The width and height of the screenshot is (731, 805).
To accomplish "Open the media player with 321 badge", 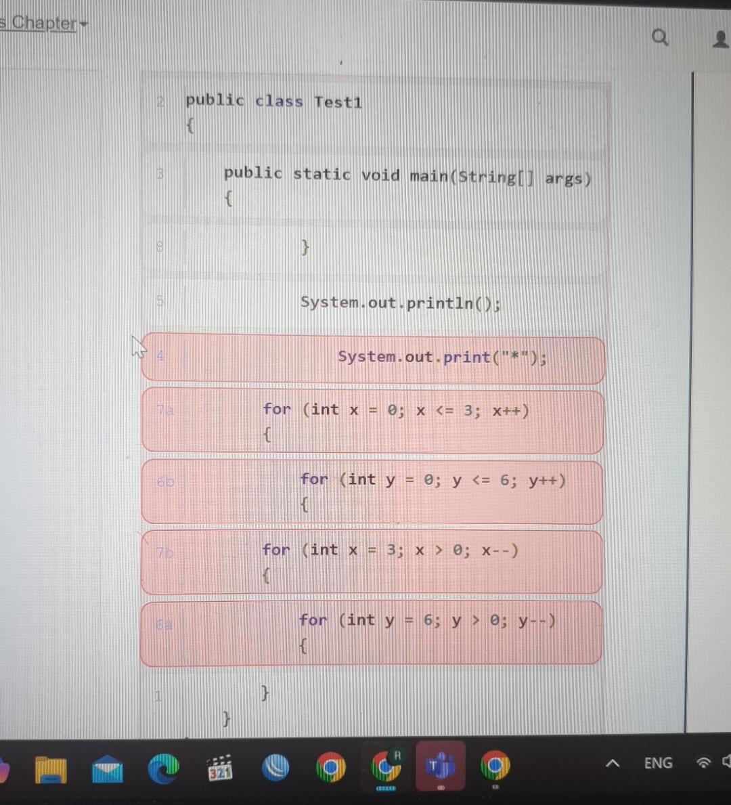I will point(220,766).
